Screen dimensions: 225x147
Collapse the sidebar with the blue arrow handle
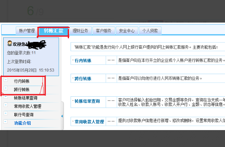pyautogui.click(x=62, y=116)
